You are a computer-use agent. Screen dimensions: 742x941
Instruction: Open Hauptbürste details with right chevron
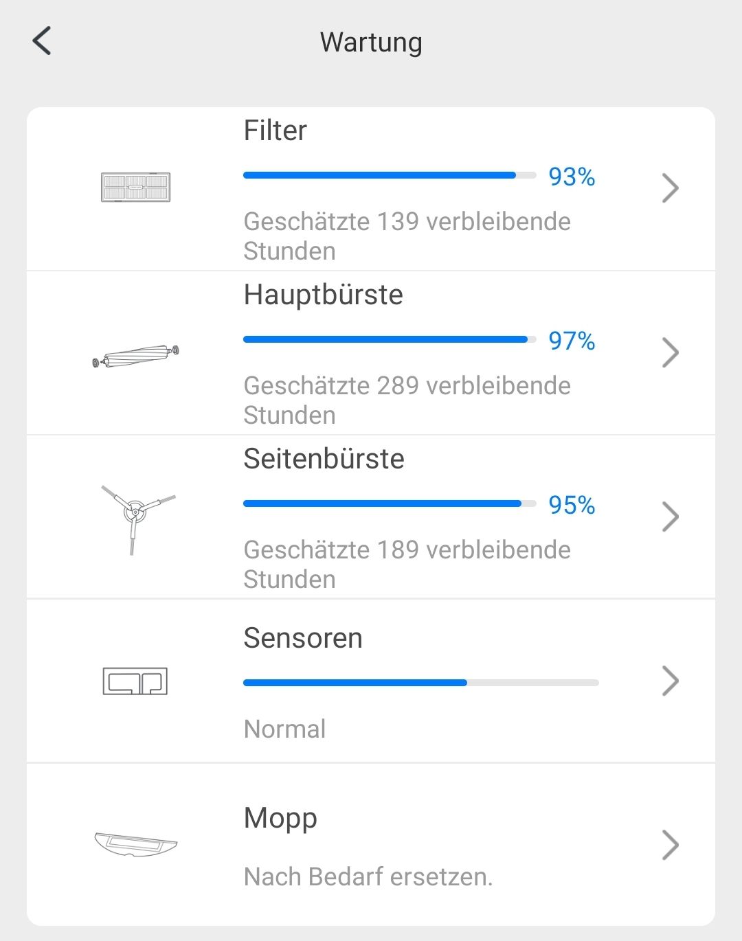click(x=671, y=352)
